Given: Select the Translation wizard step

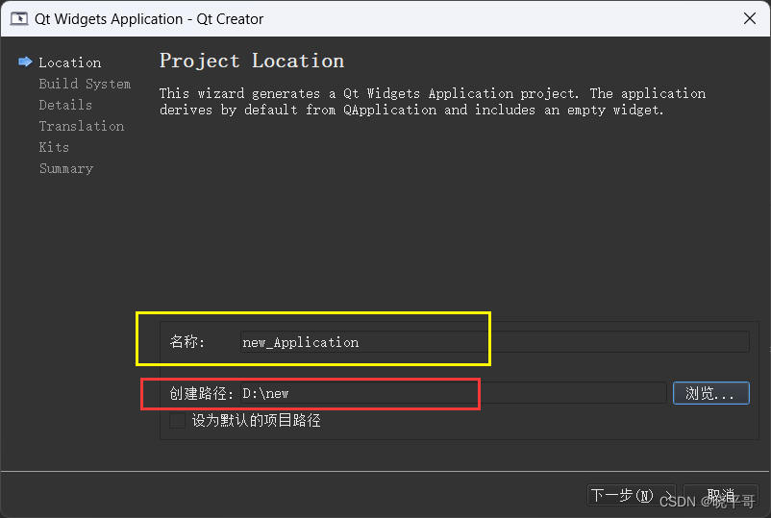Looking at the screenshot, I should coord(81,126).
